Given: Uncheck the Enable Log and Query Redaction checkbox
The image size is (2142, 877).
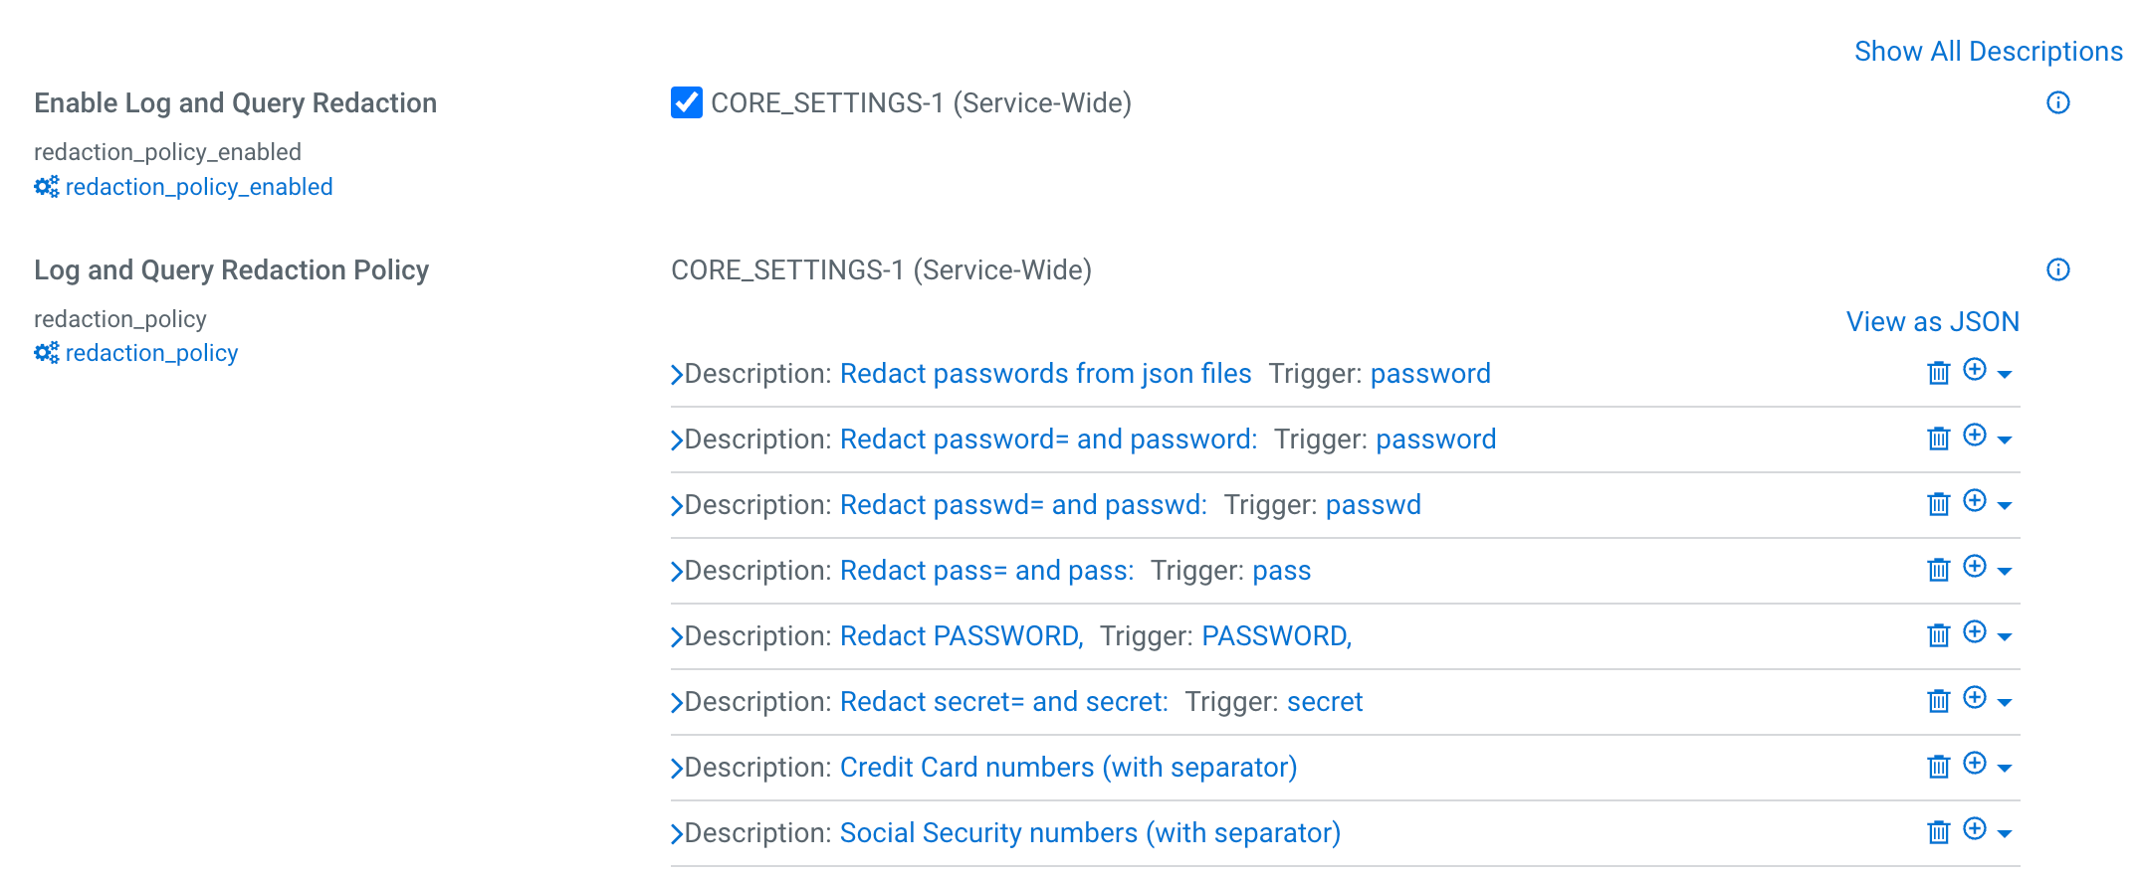Looking at the screenshot, I should pos(687,102).
